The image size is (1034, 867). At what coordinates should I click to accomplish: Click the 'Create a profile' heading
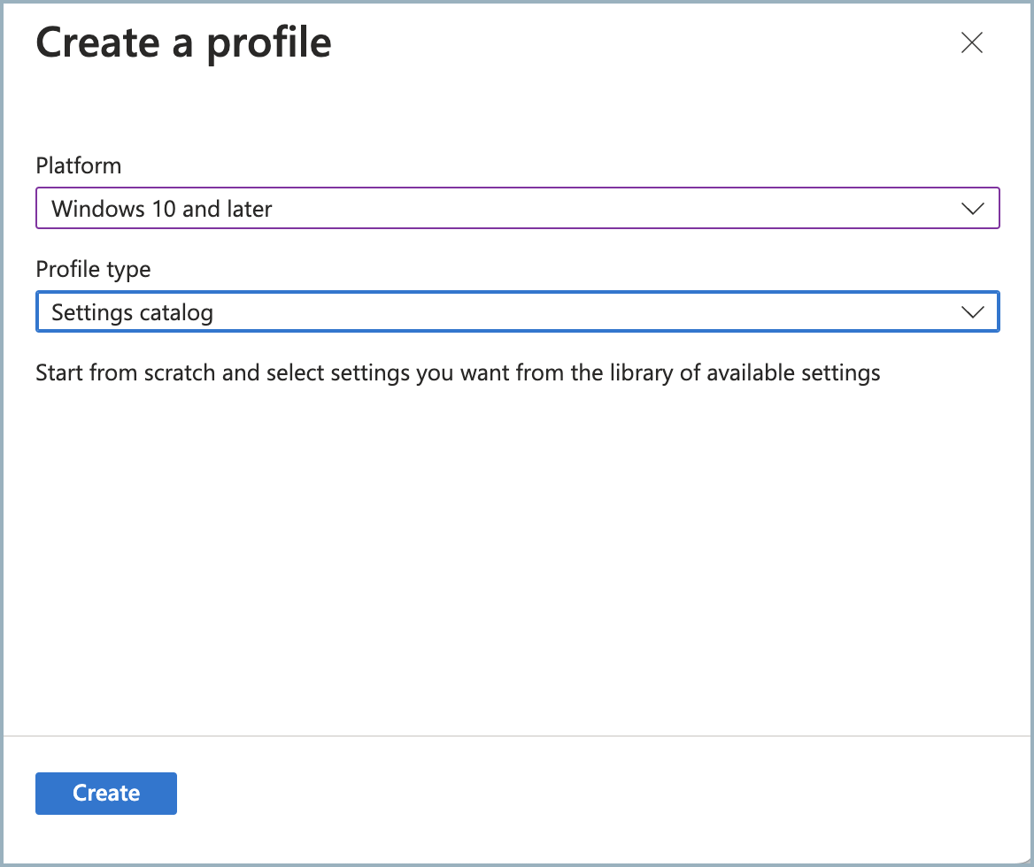click(x=183, y=43)
